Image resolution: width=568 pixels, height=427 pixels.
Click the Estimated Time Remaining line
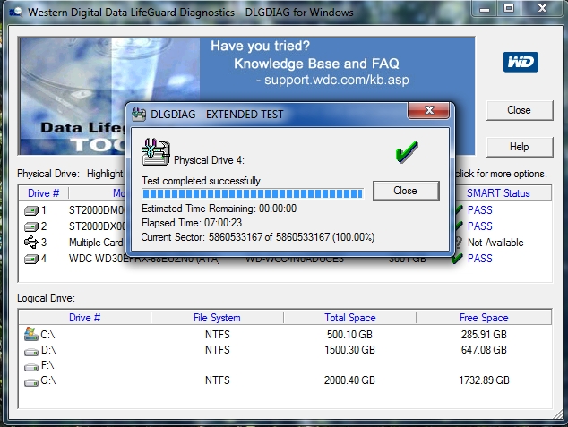pyautogui.click(x=219, y=209)
